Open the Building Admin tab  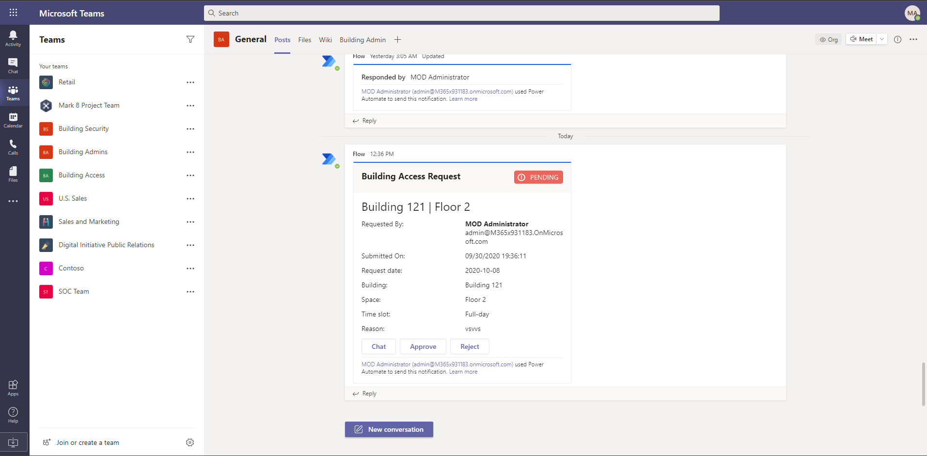(x=362, y=40)
